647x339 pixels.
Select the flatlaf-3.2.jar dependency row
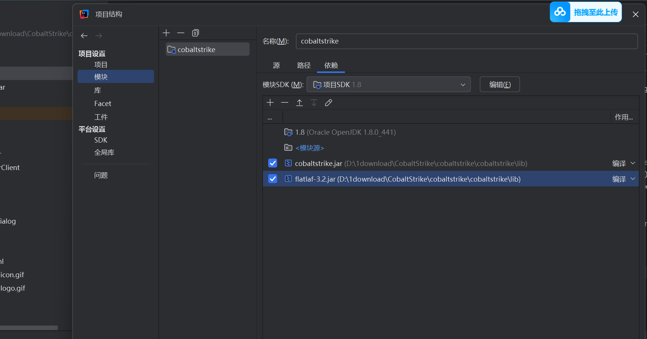[x=451, y=179]
